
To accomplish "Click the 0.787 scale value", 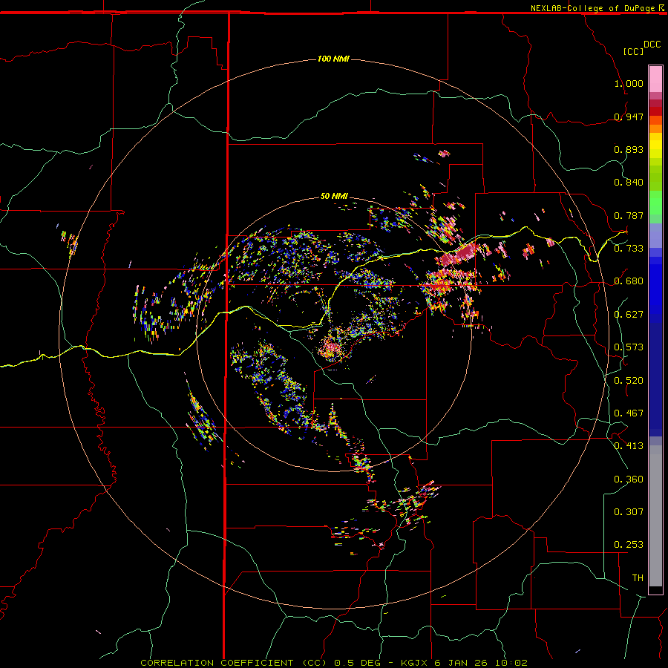I will 629,215.
